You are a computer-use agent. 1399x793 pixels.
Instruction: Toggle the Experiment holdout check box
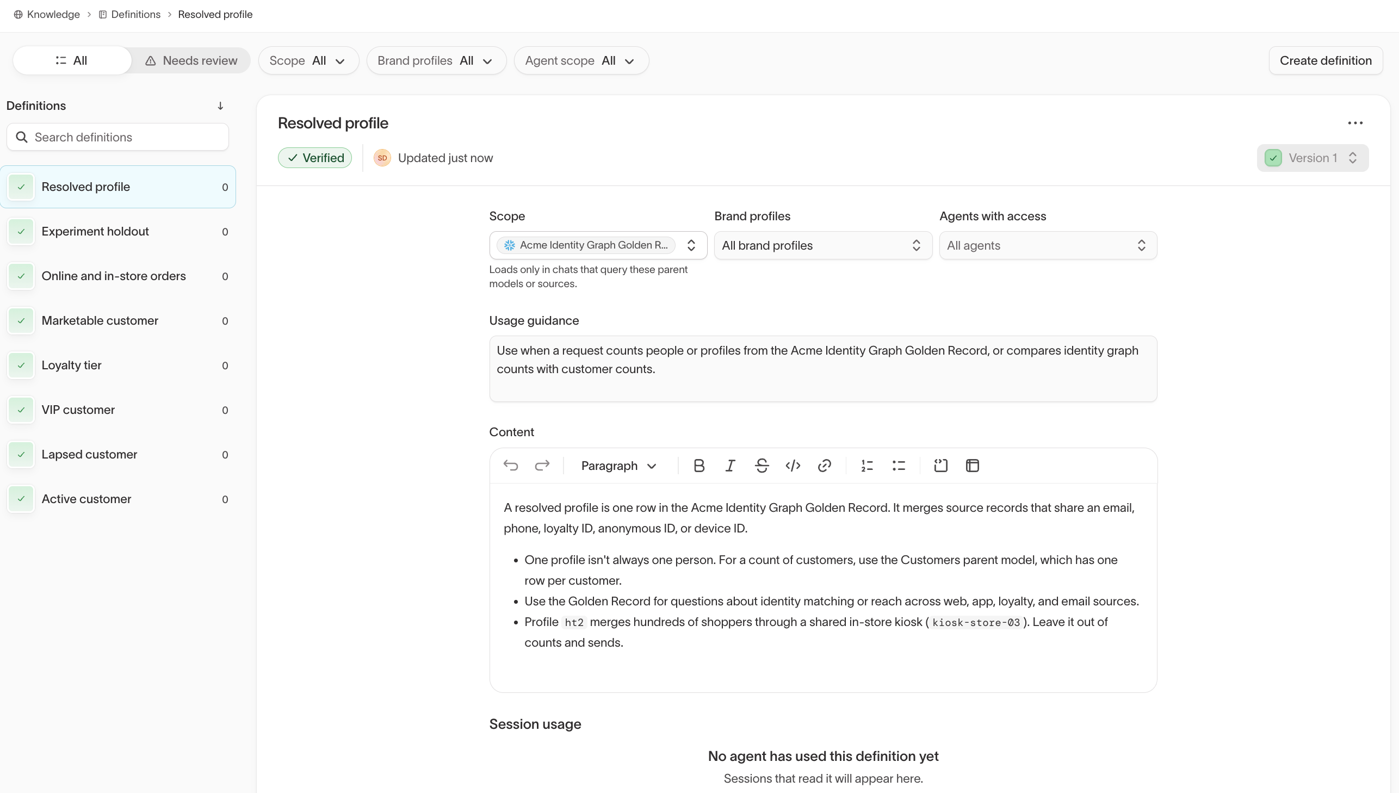pyautogui.click(x=21, y=232)
